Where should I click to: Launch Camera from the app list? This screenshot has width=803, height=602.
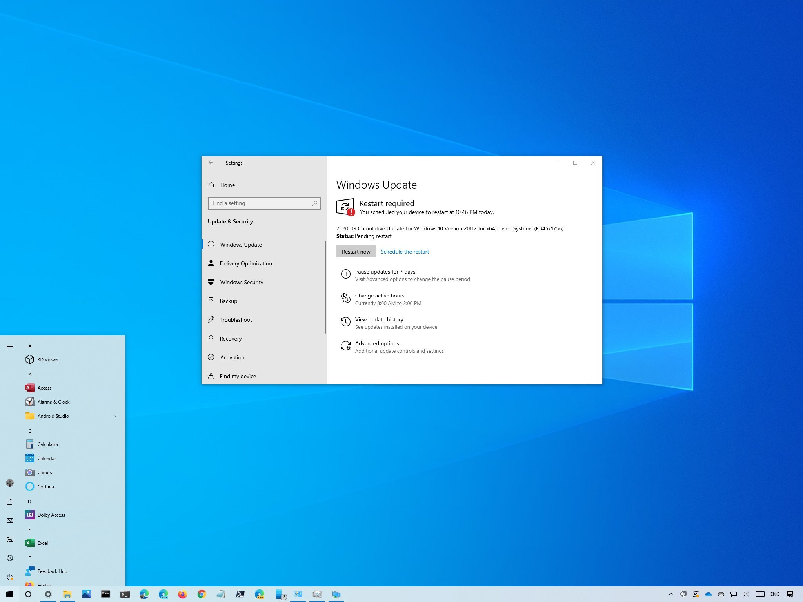click(x=72, y=472)
